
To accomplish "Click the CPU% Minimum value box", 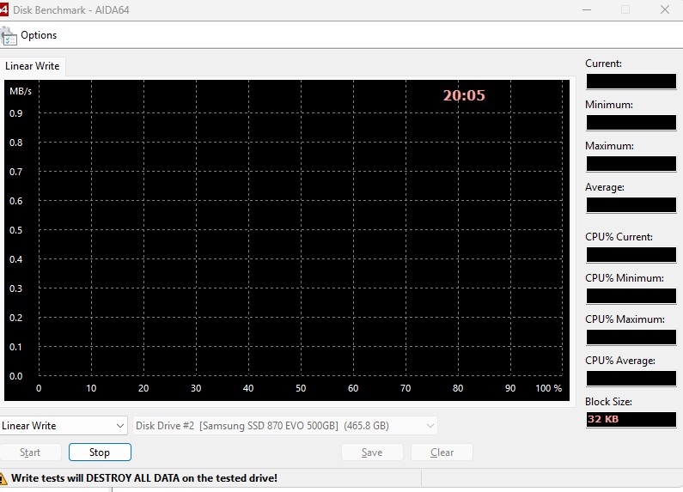I will point(631,296).
